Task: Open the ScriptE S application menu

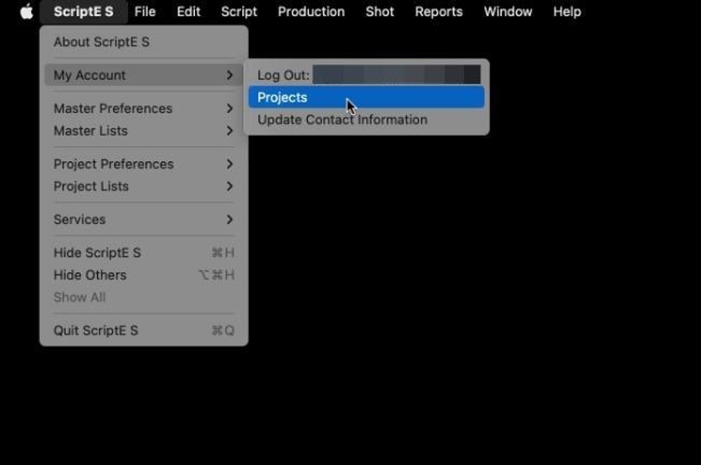Action: coord(83,11)
